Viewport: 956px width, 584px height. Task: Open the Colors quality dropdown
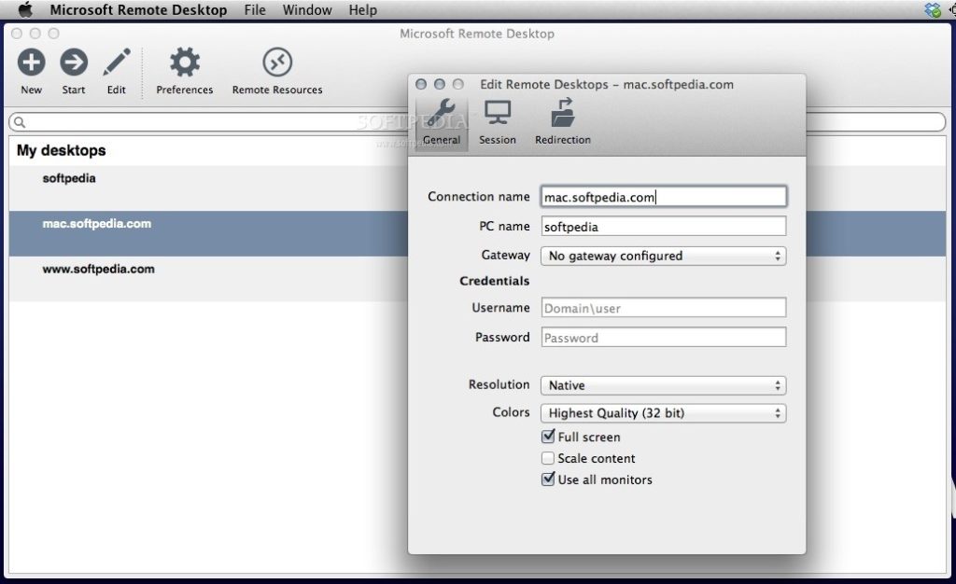(663, 413)
